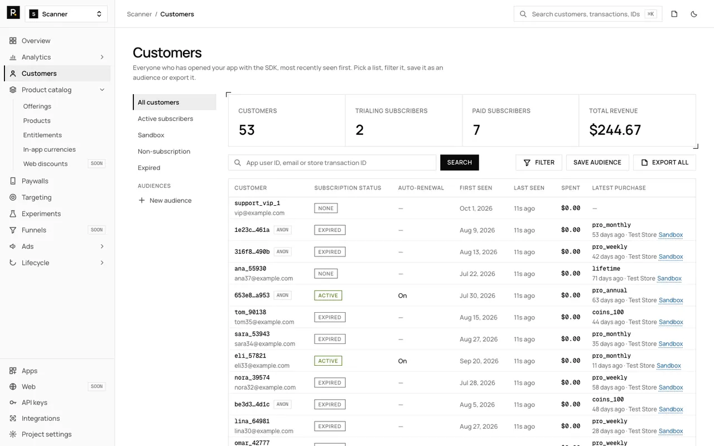714x446 pixels.
Task: Open the Scanner project switcher dropdown
Action: click(66, 14)
